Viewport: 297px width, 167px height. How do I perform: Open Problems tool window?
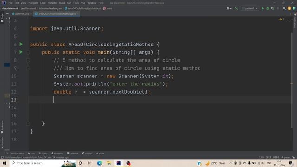coord(57,154)
